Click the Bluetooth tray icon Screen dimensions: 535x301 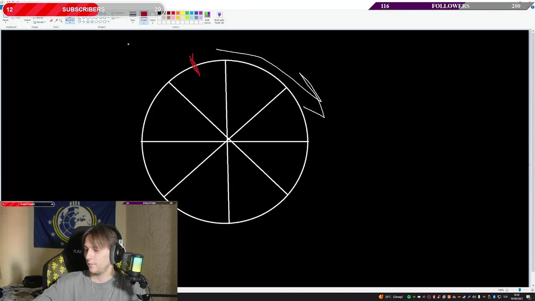pyautogui.click(x=494, y=297)
